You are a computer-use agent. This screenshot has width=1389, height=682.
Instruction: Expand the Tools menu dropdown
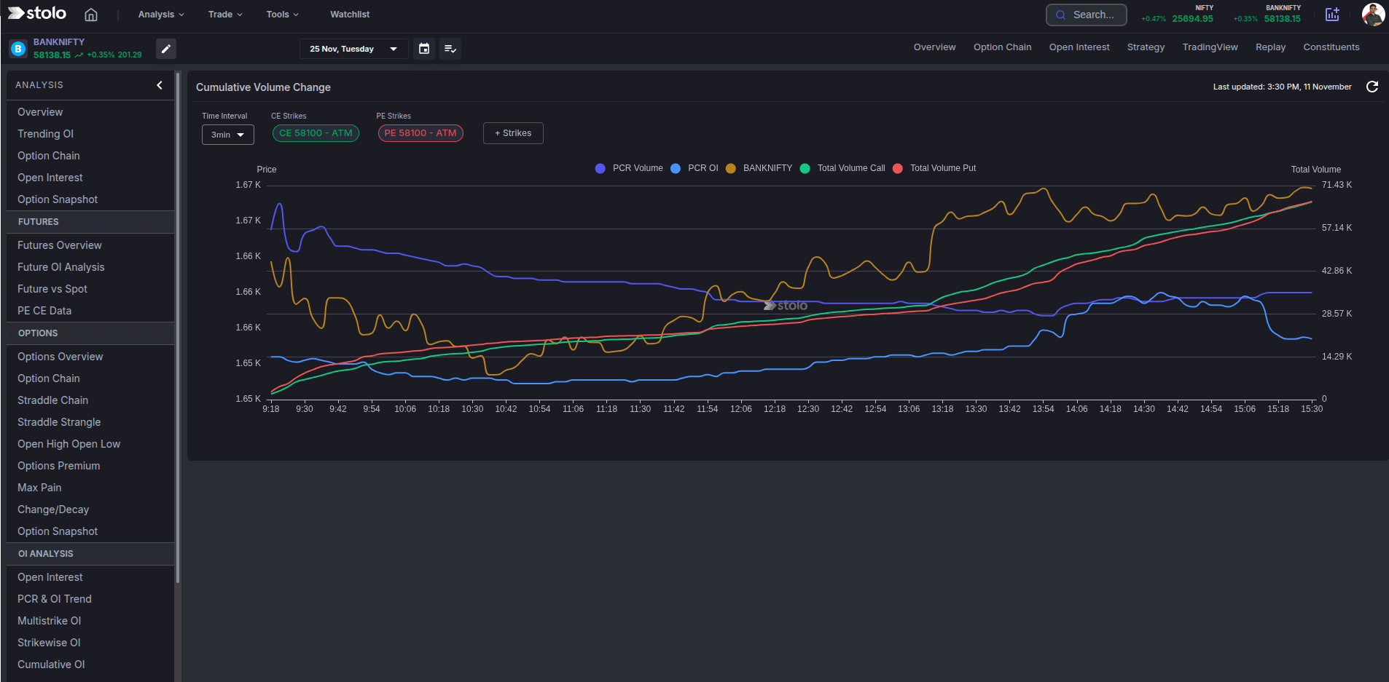tap(281, 14)
